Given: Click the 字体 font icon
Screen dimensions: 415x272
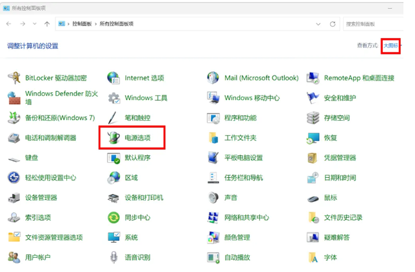Looking at the screenshot, I should click(x=313, y=258).
